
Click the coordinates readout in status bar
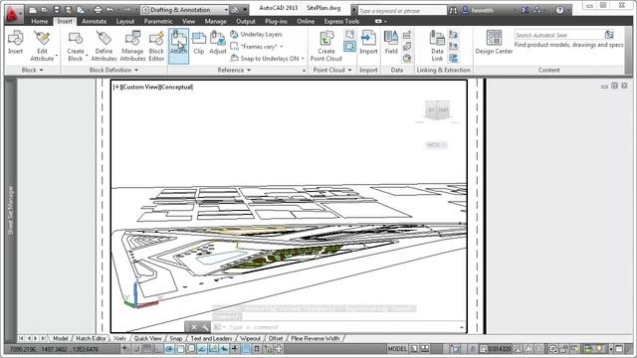(x=54, y=349)
